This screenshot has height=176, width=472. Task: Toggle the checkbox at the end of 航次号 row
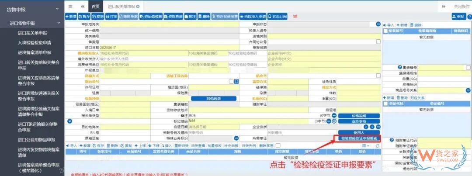point(378,76)
